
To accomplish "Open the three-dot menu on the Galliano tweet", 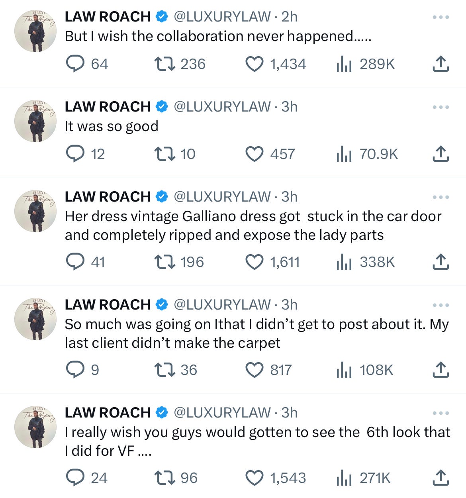I will point(441,196).
